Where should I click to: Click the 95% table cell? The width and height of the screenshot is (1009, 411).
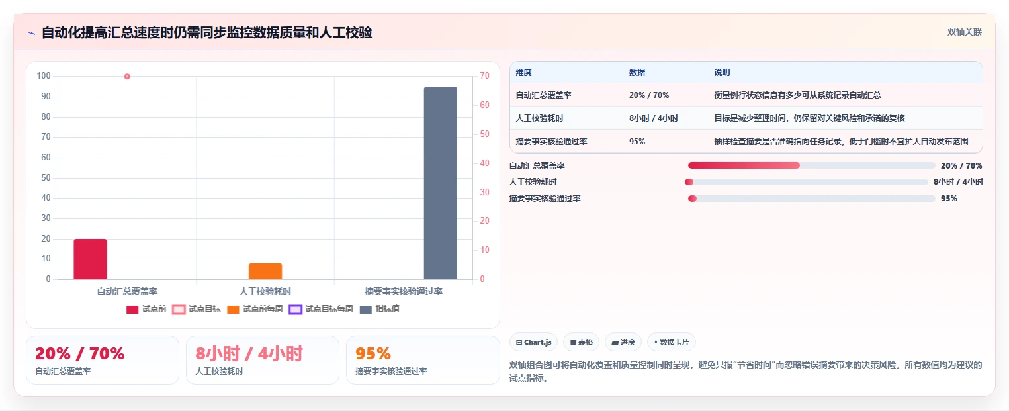[x=637, y=142]
